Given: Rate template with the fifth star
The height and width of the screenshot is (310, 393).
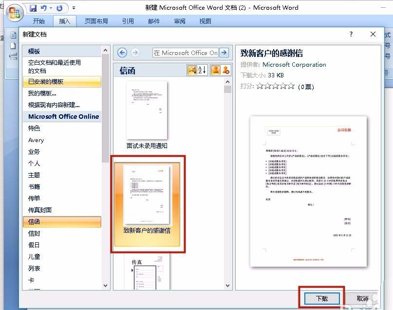Looking at the screenshot, I should (291, 86).
